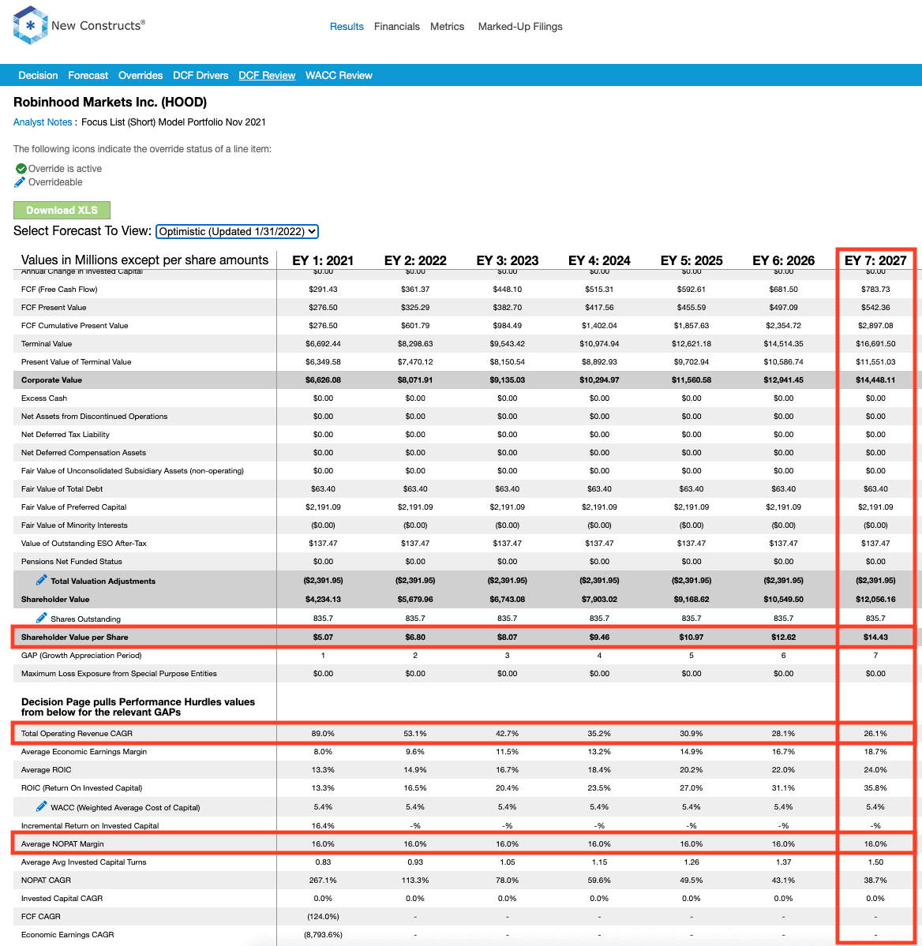Click the 'Corporate Value' row label
The image size is (922, 946).
tap(51, 380)
